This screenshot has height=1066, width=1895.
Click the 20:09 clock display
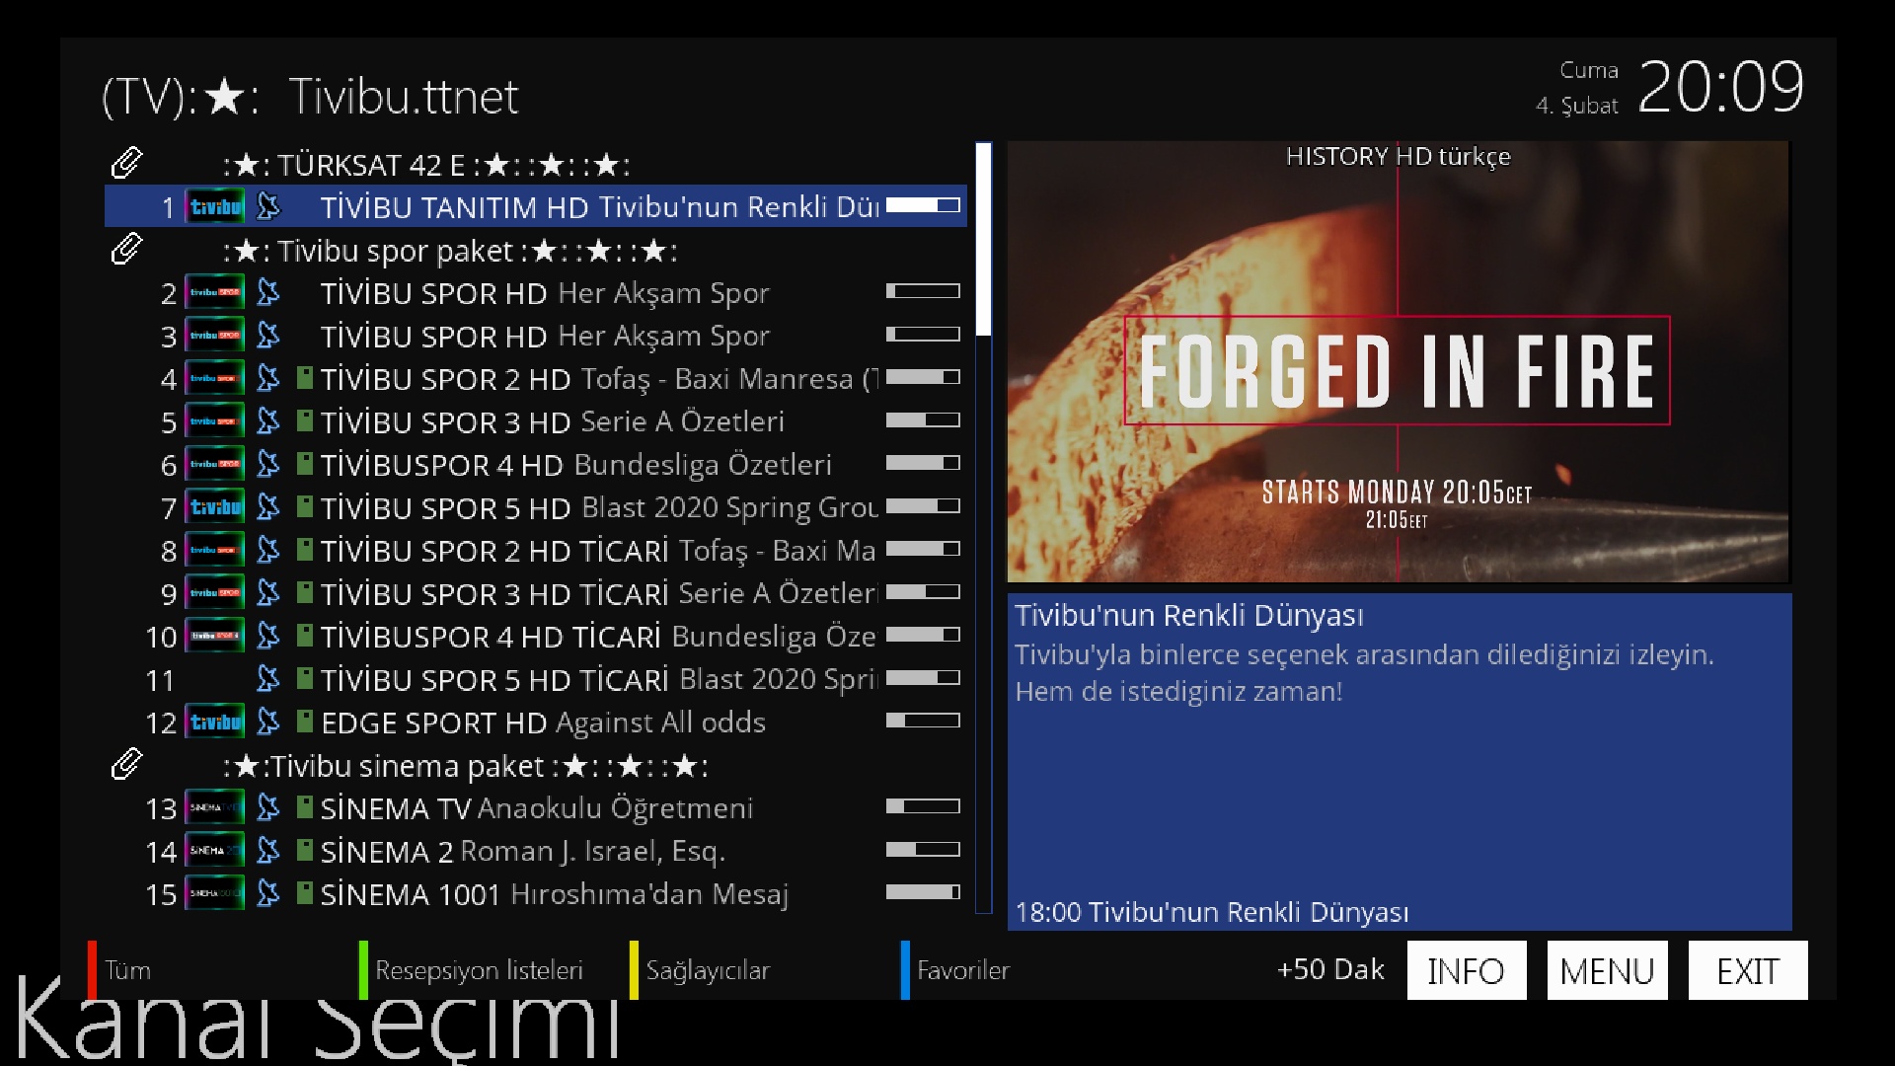[1720, 87]
